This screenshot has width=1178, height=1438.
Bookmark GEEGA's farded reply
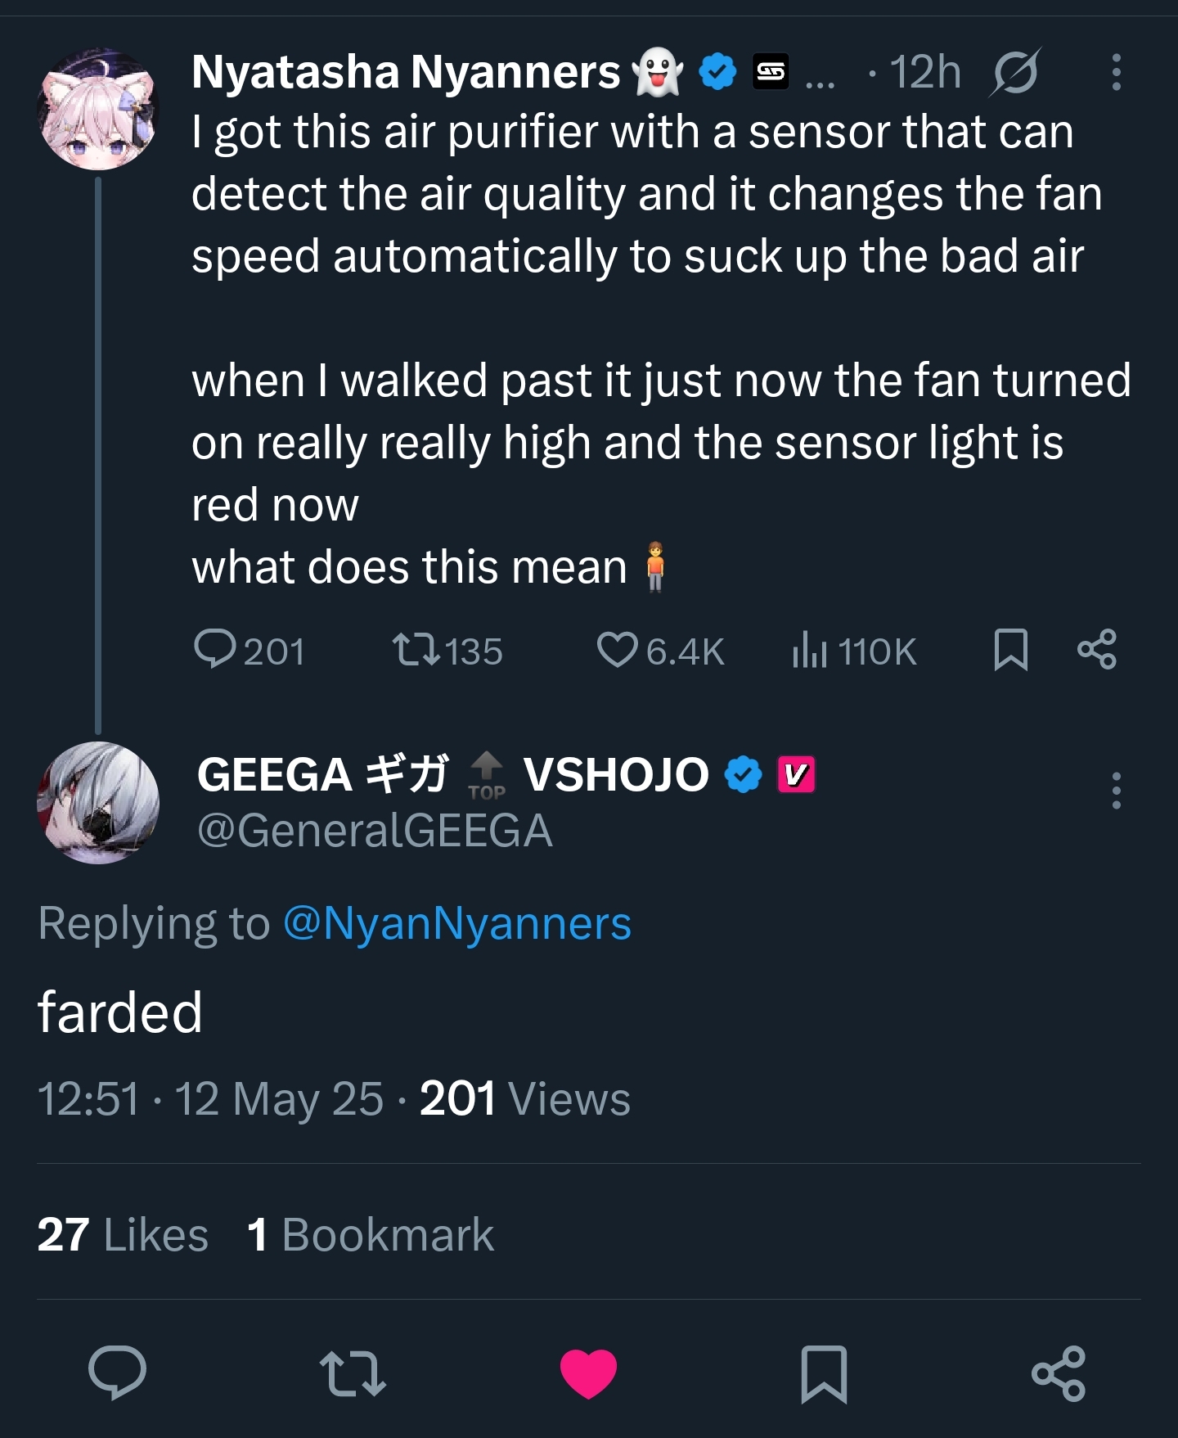824,1373
